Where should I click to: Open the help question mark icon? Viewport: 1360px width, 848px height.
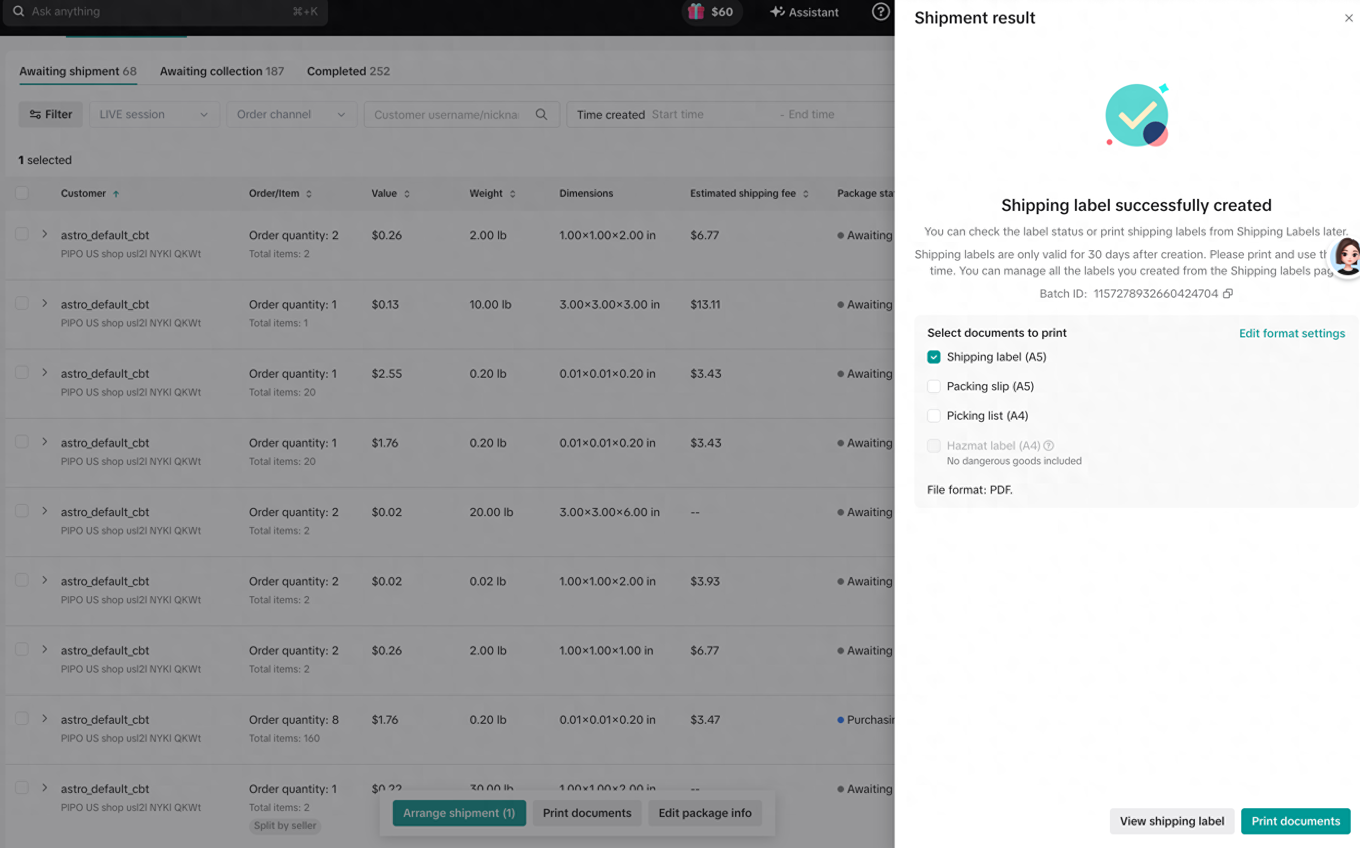point(880,11)
